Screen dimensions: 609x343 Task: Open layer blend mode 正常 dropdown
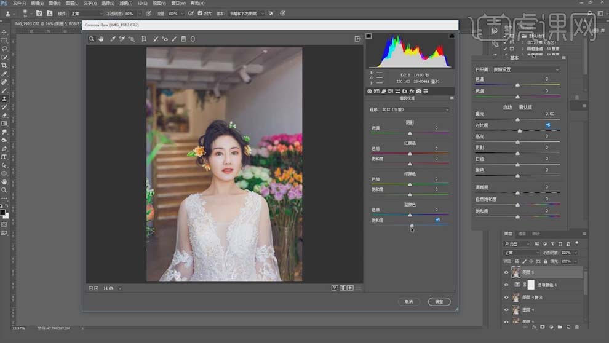[x=522, y=253]
